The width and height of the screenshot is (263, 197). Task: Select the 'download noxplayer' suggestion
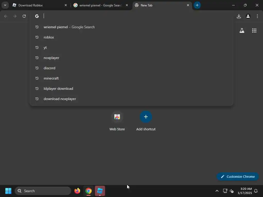(131, 99)
